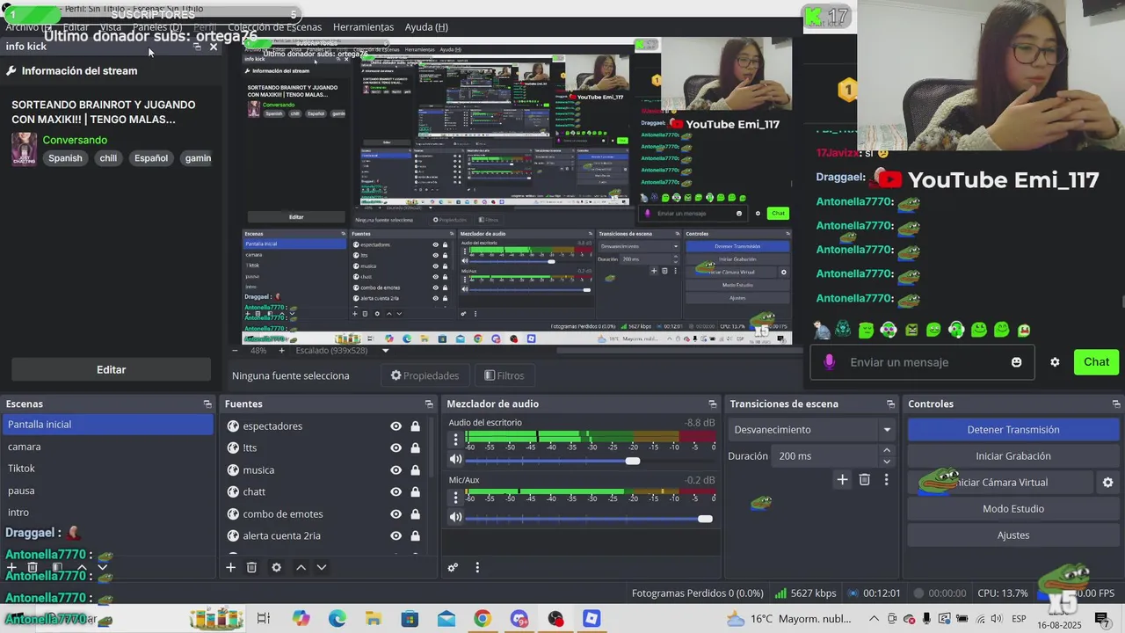Decrease the transition duration value
This screenshot has height=633, width=1125.
[886, 462]
